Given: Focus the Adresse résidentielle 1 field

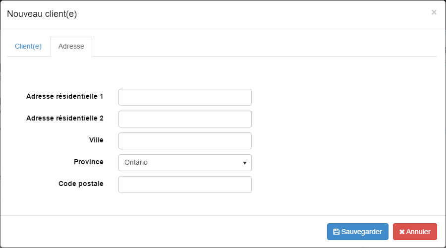Looking at the screenshot, I should (185, 97).
